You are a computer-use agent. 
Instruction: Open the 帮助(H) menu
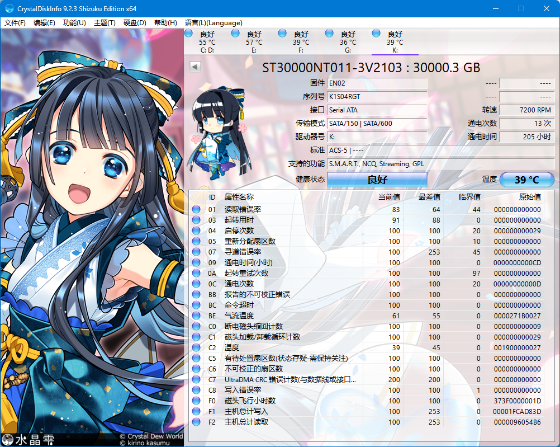click(x=165, y=23)
